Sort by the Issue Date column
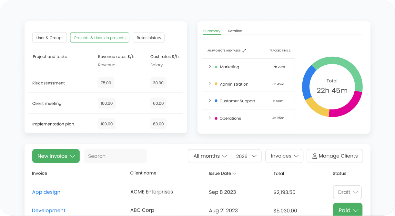The image size is (395, 216). 222,174
